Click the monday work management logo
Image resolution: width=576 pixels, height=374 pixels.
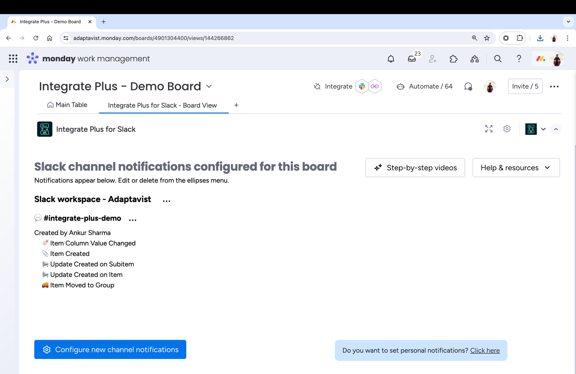coord(88,58)
